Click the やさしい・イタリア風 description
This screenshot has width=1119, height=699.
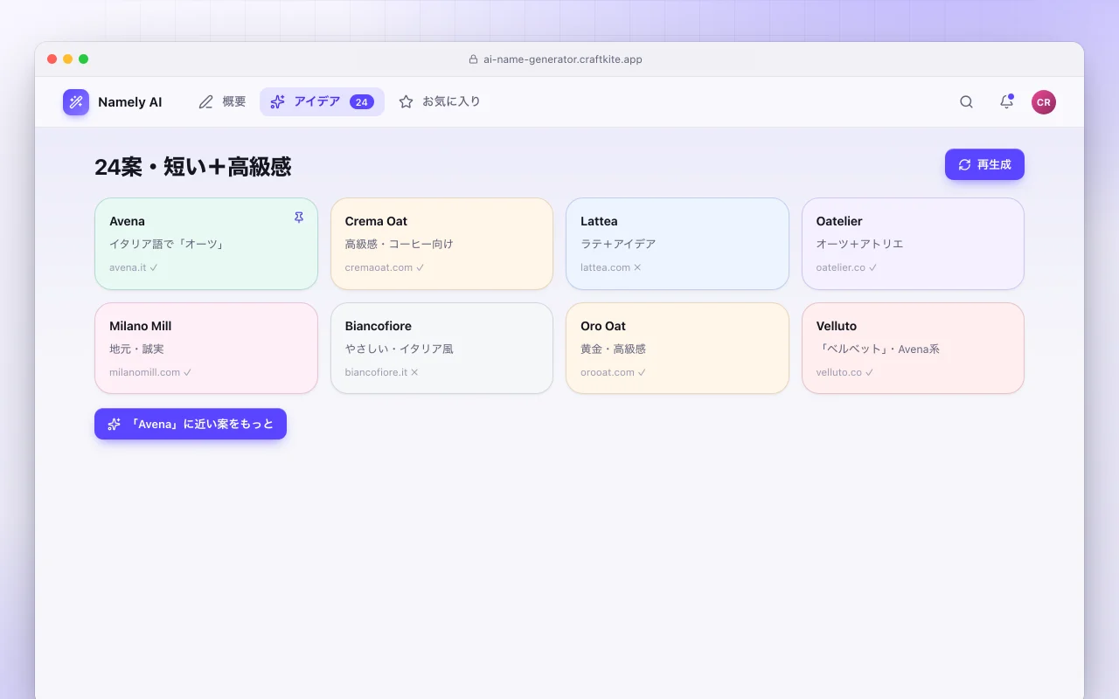tap(400, 349)
